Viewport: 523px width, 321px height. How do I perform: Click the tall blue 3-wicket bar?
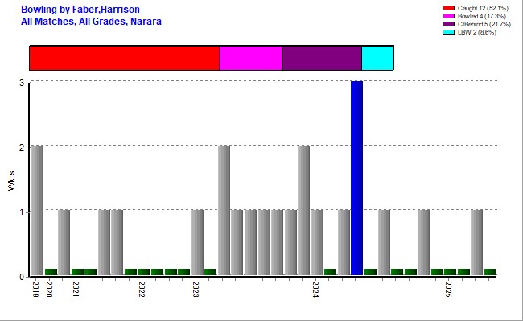tap(356, 178)
